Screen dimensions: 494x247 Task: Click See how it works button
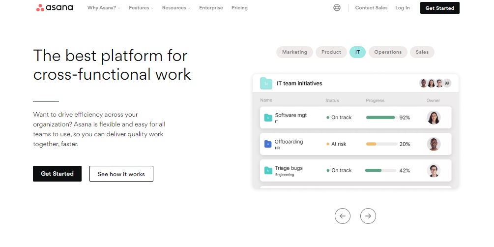coord(121,174)
